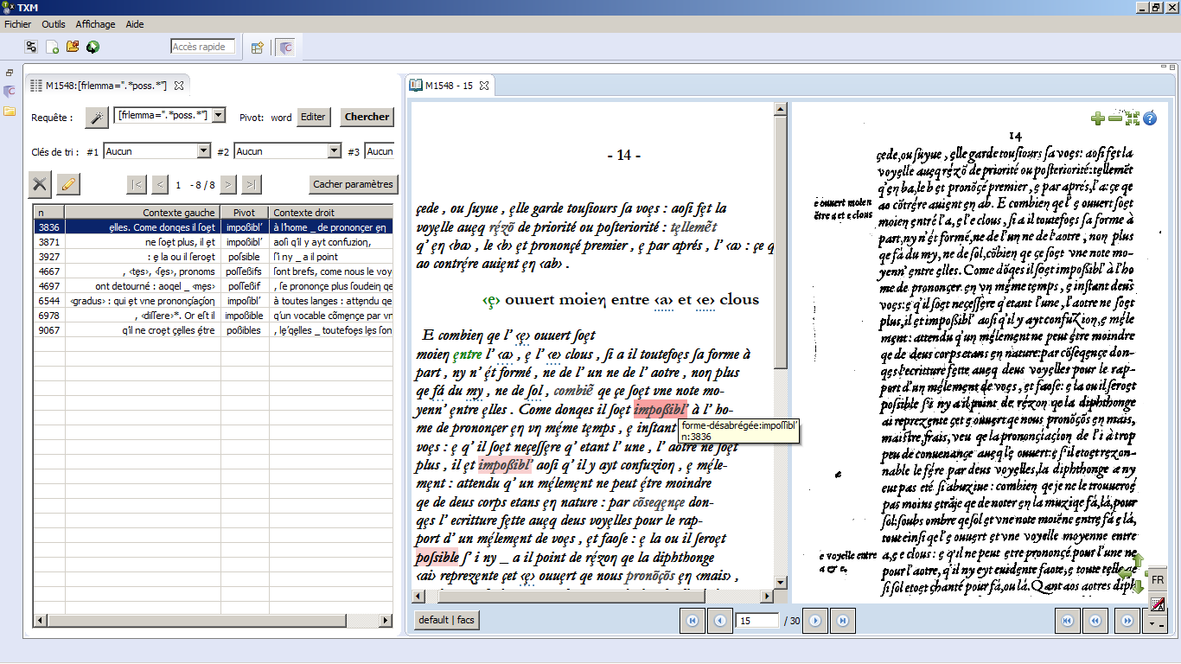The height and width of the screenshot is (664, 1181).
Task: Go to last concordance results page
Action: pyautogui.click(x=251, y=184)
